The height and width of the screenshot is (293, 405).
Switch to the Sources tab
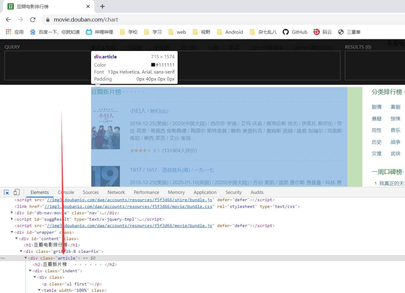pos(90,192)
